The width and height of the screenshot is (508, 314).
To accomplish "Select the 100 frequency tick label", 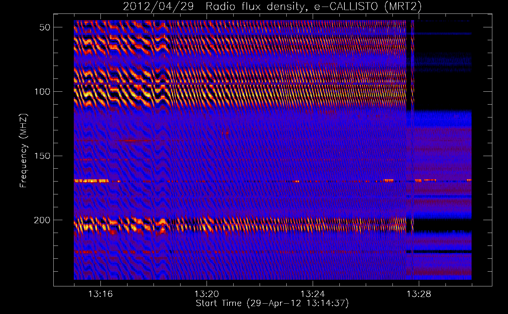I will click(42, 92).
